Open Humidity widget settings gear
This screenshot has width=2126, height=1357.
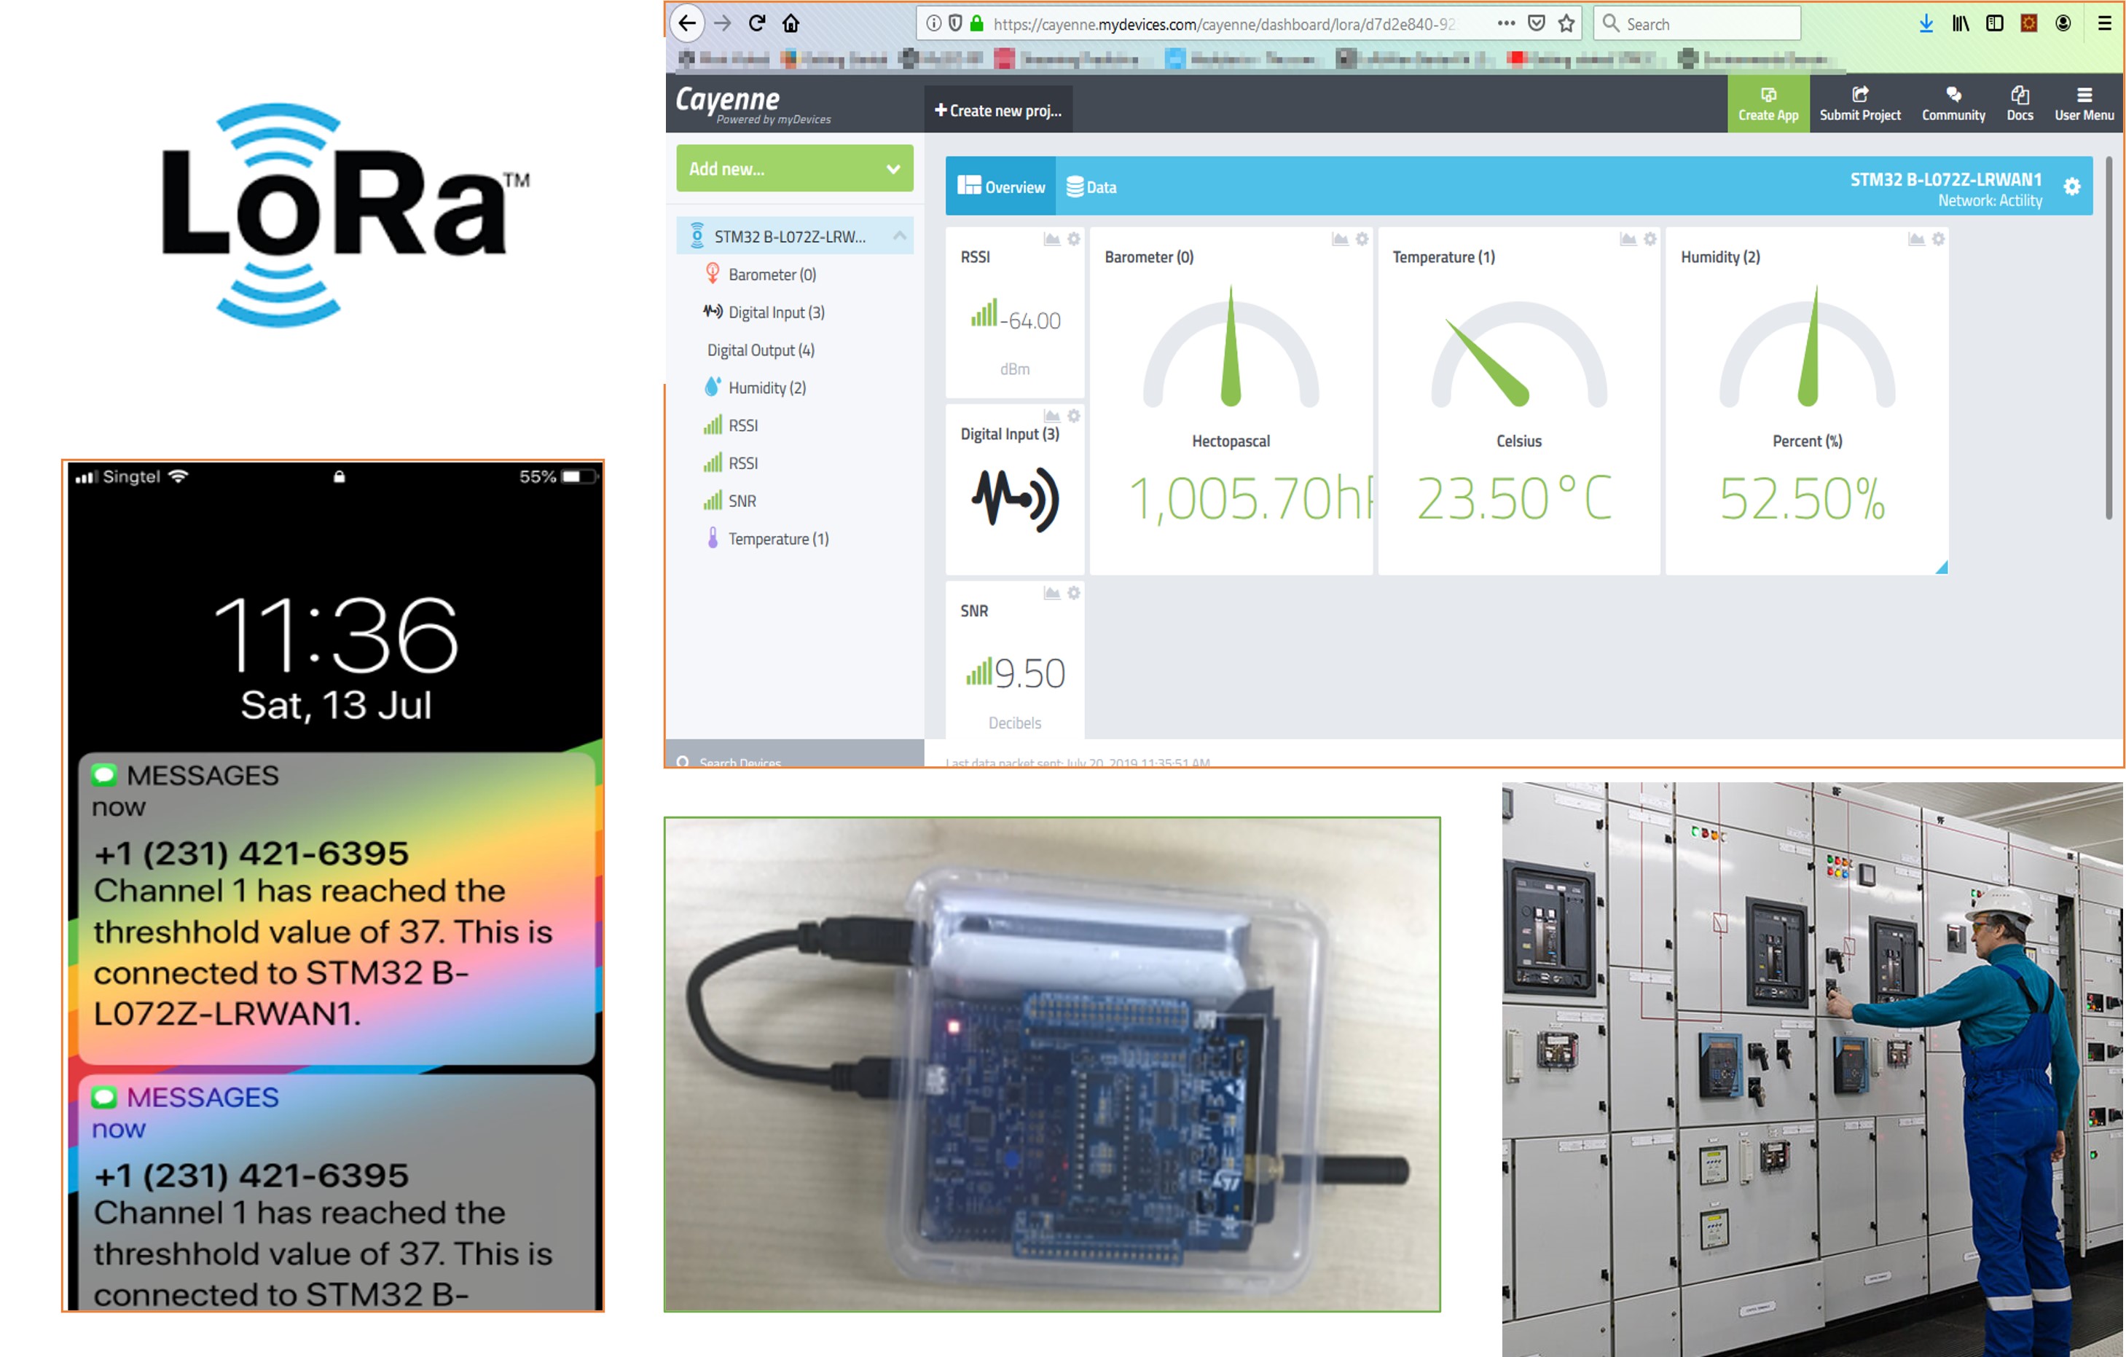click(1938, 239)
